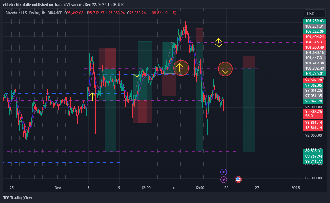The width and height of the screenshot is (330, 203).
Task: Click the 101,580.15 price label
Action: point(314,52)
